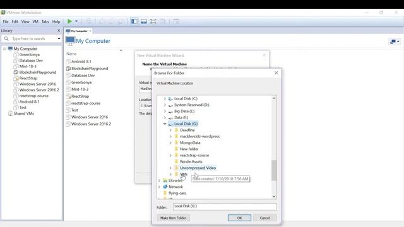Open the View menu
The width and height of the screenshot is (404, 227).
[25, 21]
